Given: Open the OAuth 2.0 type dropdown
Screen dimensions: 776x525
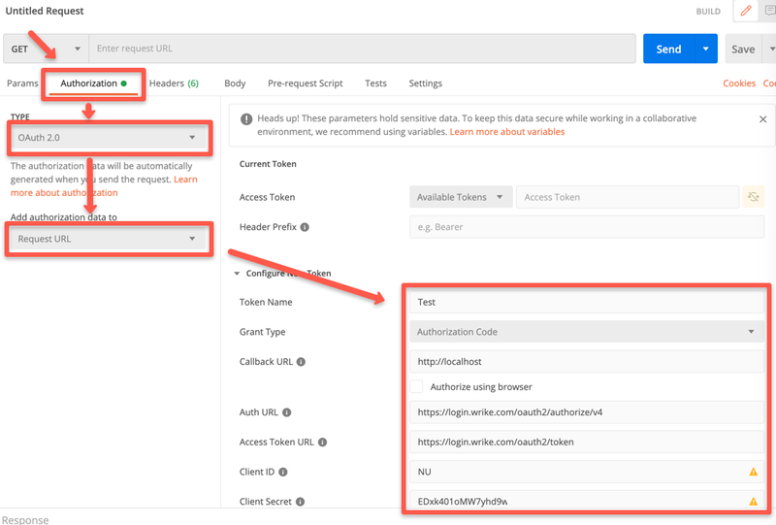Looking at the screenshot, I should tap(109, 139).
